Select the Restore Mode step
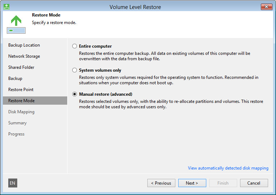 (35, 101)
